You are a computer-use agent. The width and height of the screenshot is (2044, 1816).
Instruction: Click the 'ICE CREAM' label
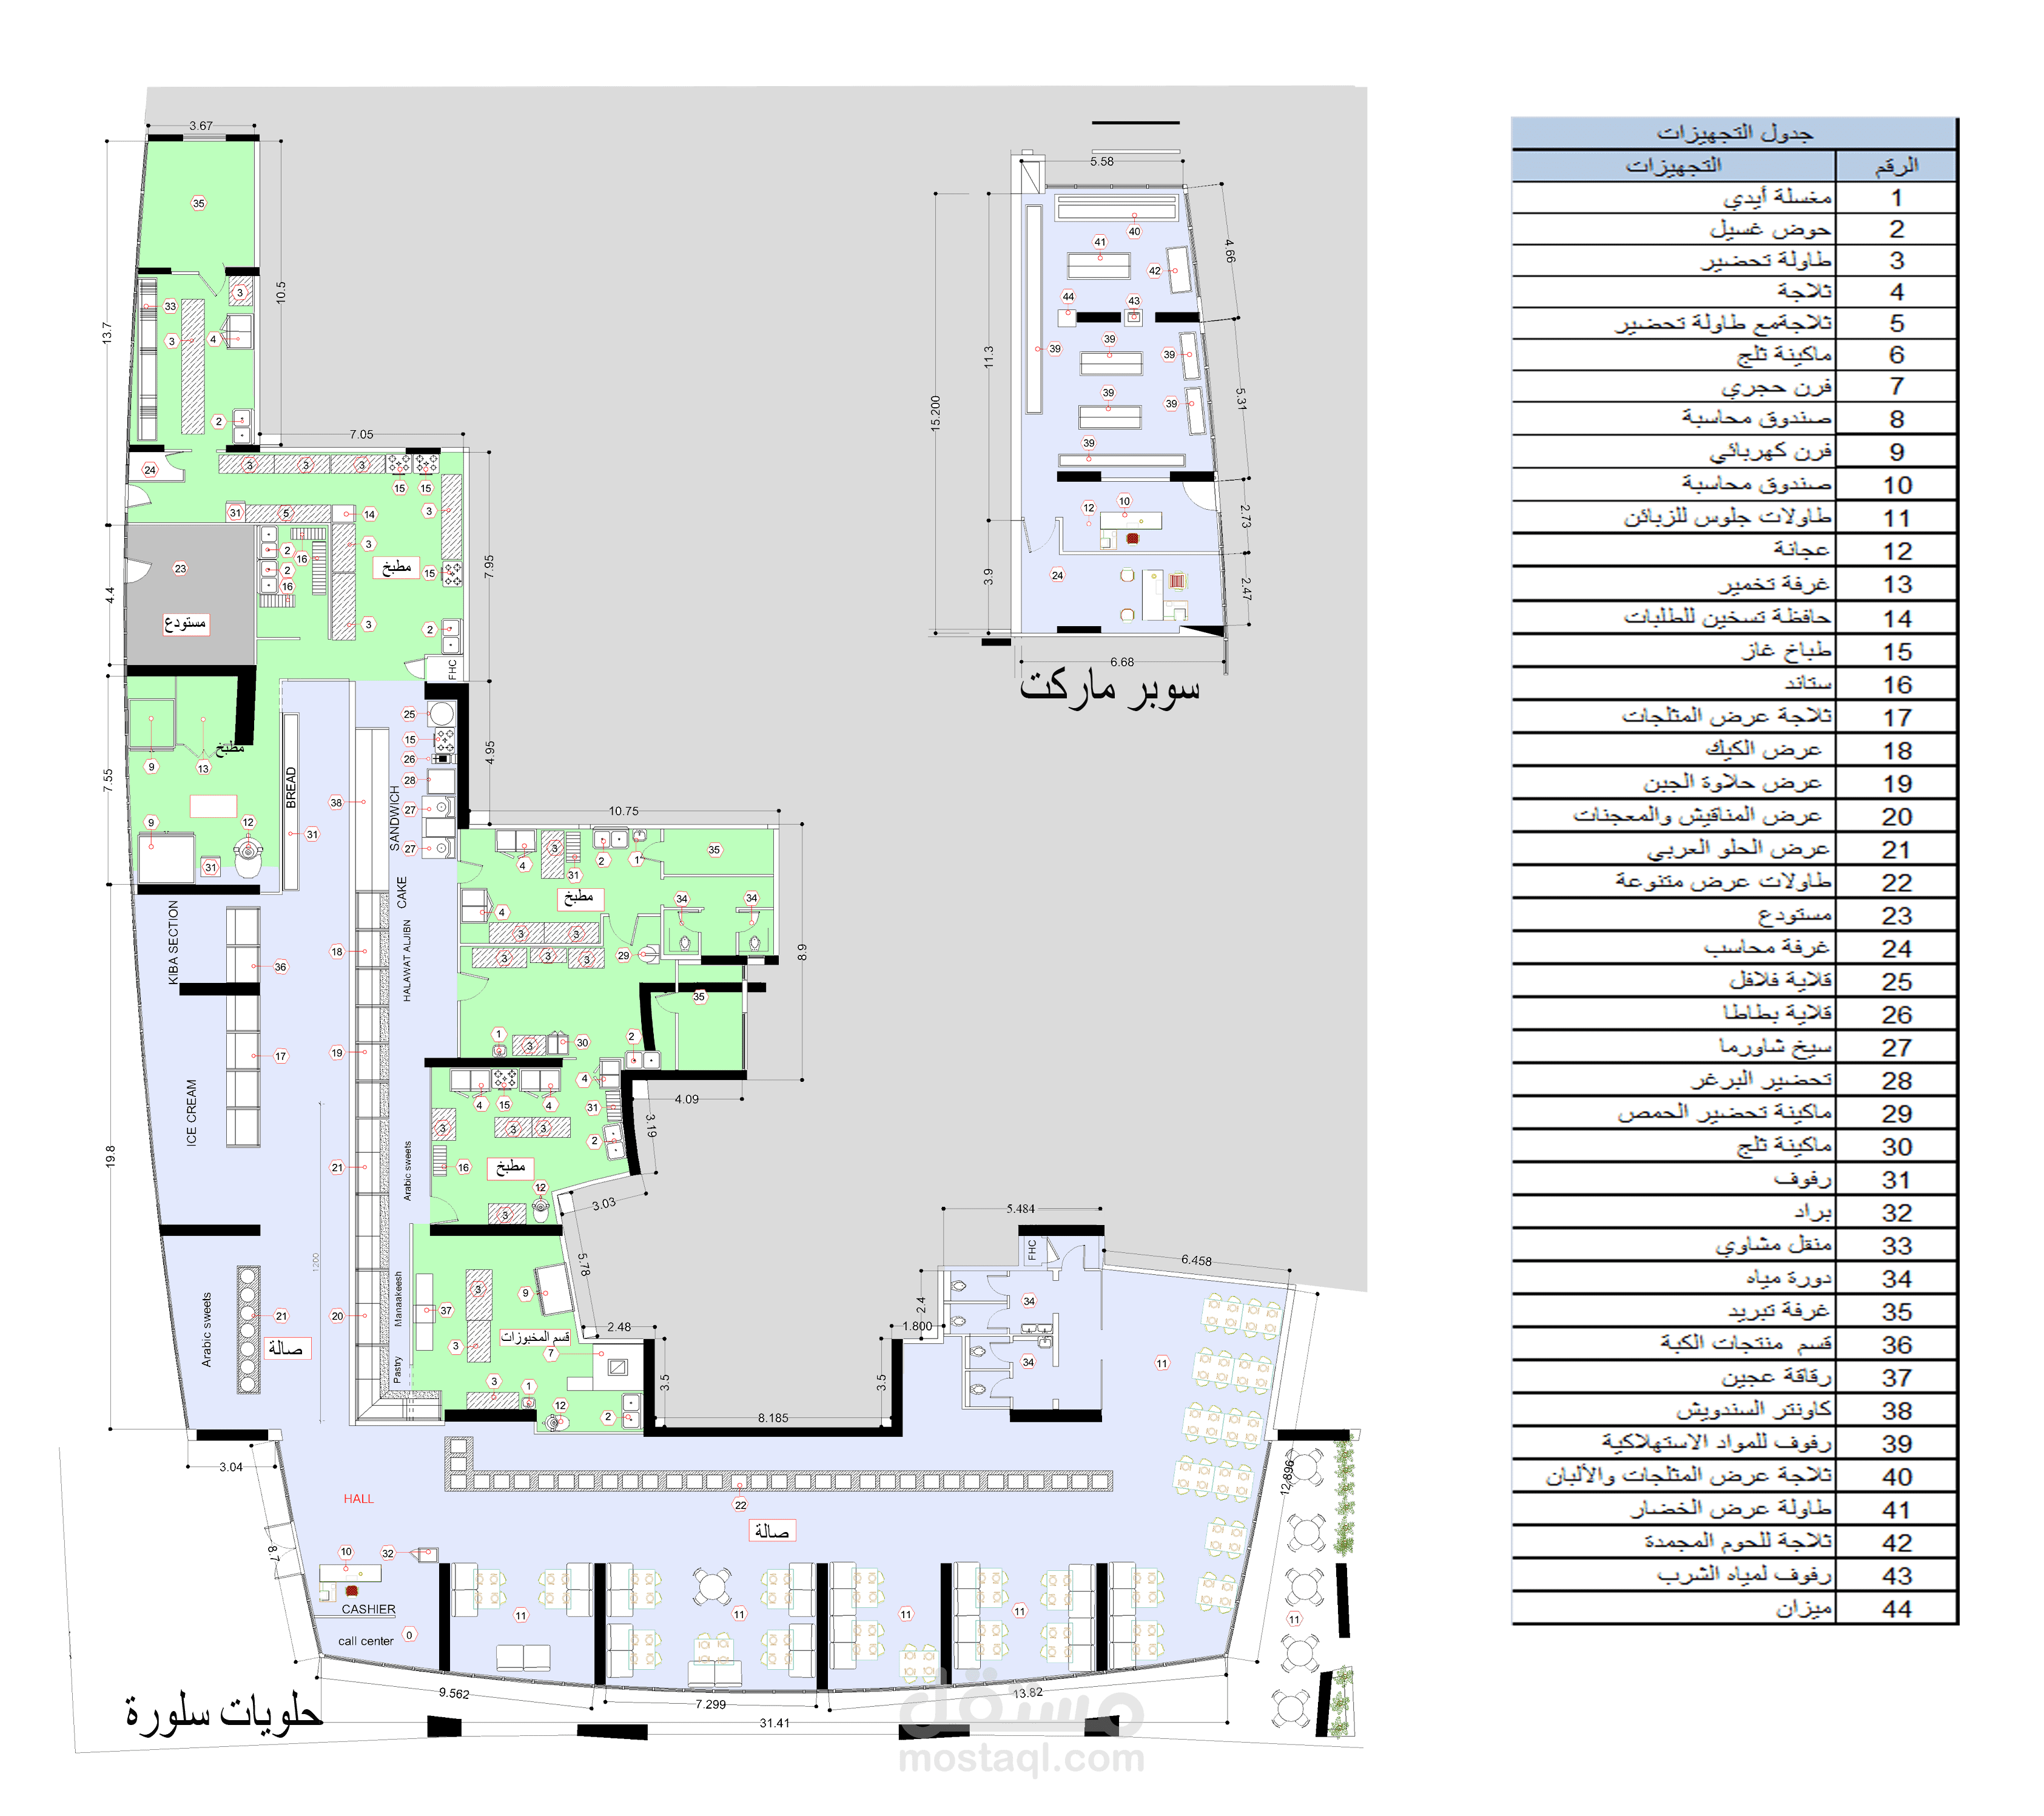click(x=191, y=1112)
